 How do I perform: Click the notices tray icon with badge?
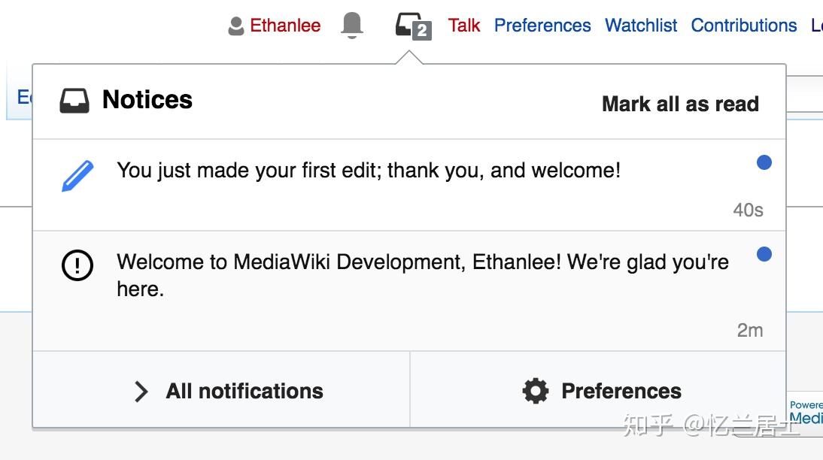tap(413, 26)
